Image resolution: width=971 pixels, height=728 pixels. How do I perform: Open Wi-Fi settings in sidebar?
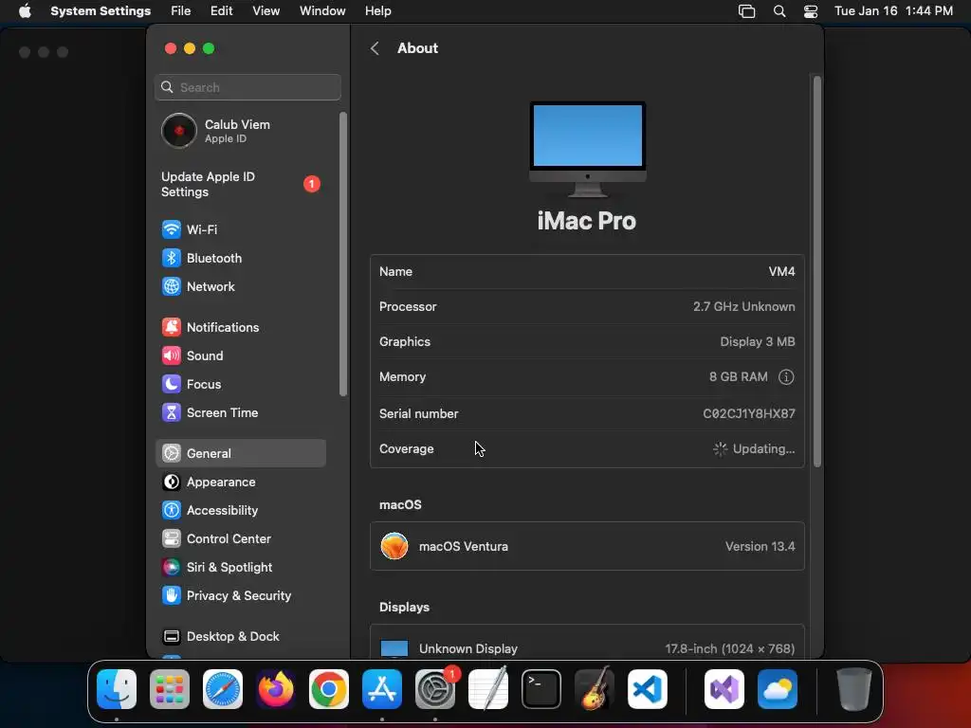[x=240, y=229]
